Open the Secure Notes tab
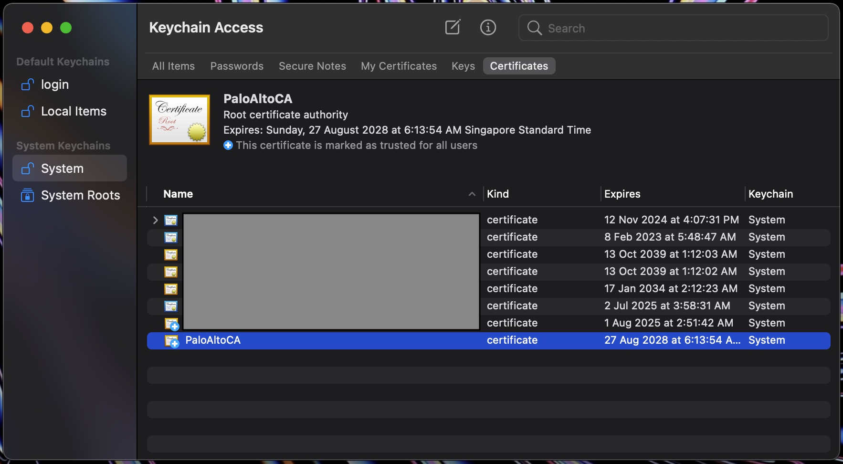The image size is (843, 464). click(x=312, y=66)
